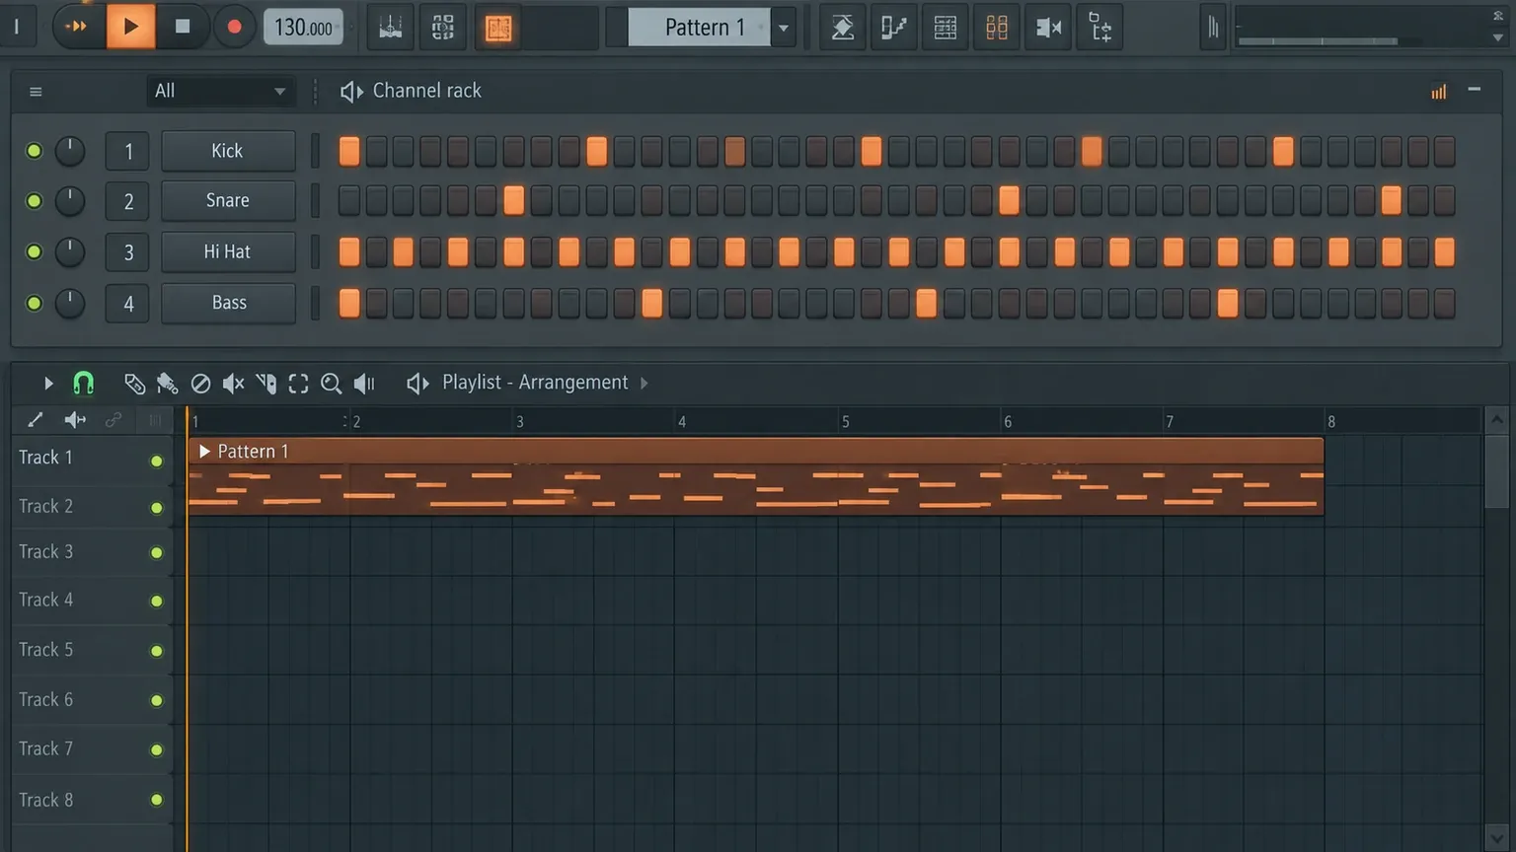The image size is (1516, 852).
Task: Mute Track 5 via its green dot
Action: pos(156,651)
